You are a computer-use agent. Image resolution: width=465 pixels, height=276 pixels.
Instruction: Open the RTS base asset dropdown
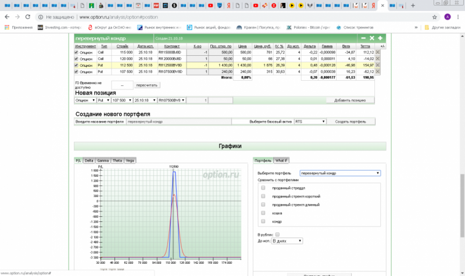coord(310,122)
